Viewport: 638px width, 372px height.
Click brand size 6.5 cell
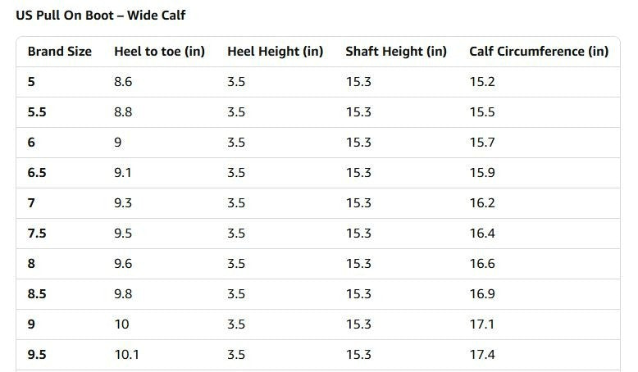tap(37, 172)
